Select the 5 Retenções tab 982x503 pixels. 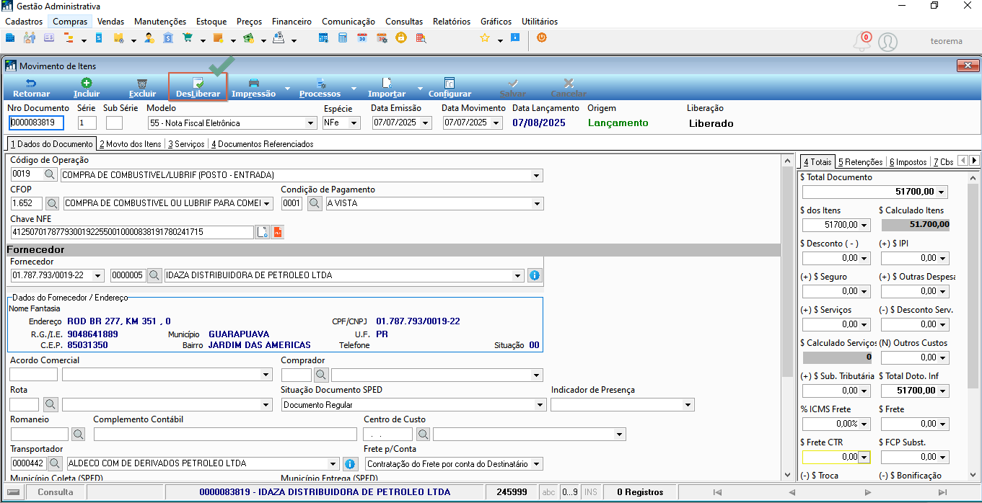pos(859,162)
